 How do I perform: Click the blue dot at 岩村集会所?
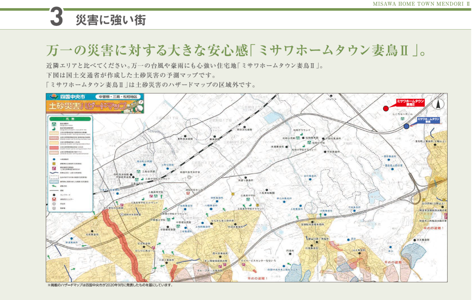click(310, 179)
